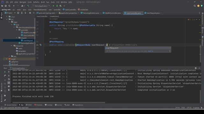Open Project view mode dropdown
This screenshot has height=114, width=204.
(15, 13)
